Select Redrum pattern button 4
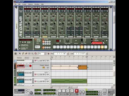Viewport: 129px width, 96px height. pyautogui.click(x=50, y=42)
